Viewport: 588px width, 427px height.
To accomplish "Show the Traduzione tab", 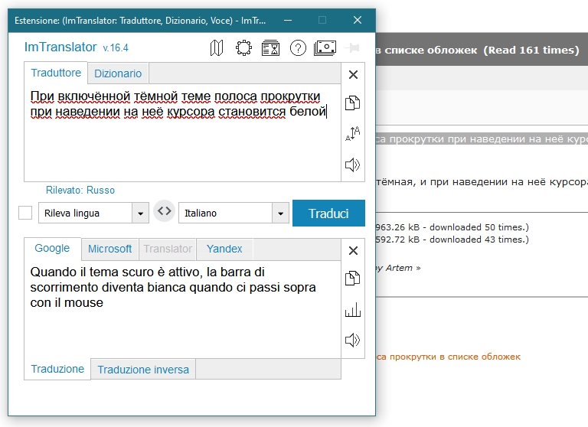I will tap(57, 369).
